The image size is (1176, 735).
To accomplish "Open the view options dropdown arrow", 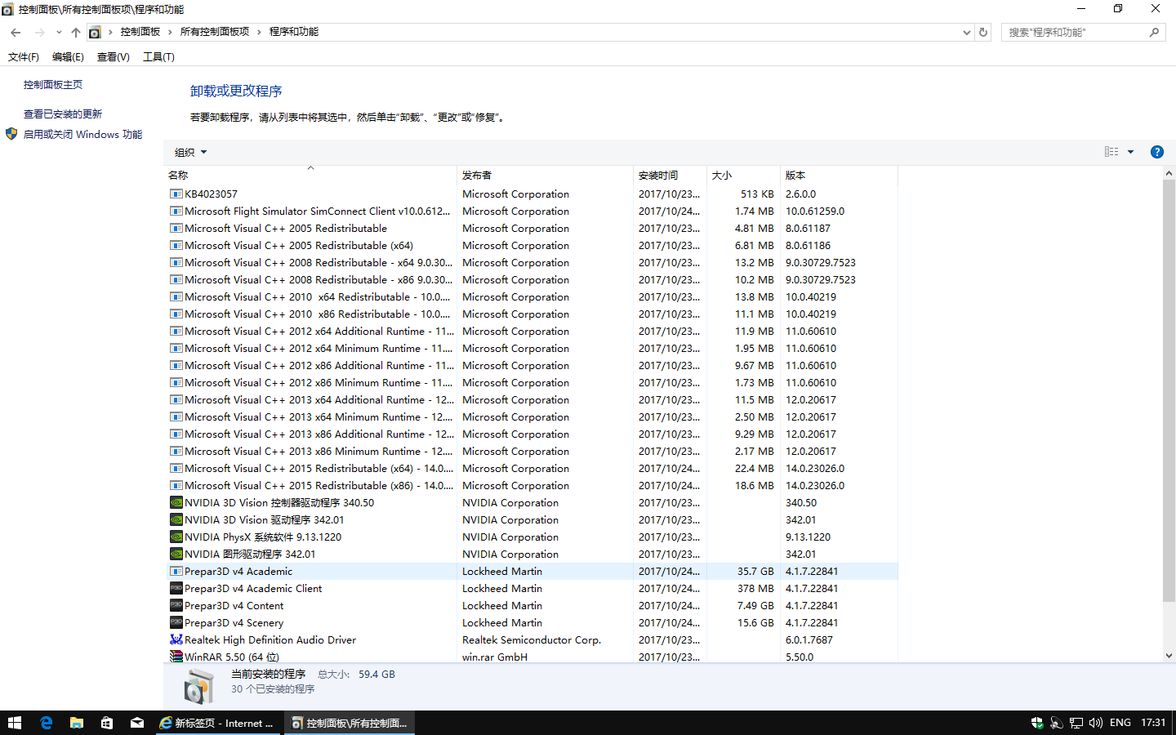I will tap(1130, 152).
